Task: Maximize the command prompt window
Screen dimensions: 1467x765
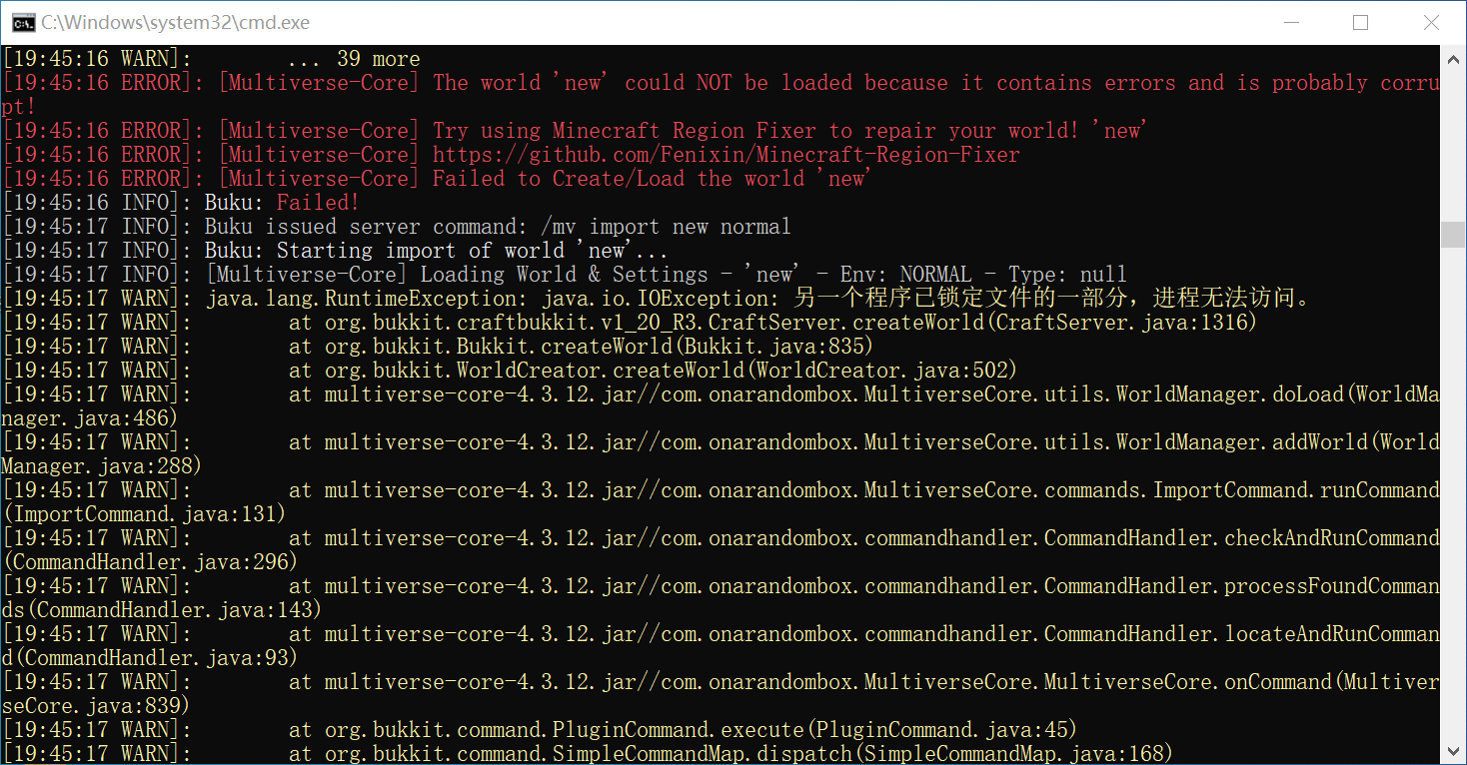Action: [1360, 22]
